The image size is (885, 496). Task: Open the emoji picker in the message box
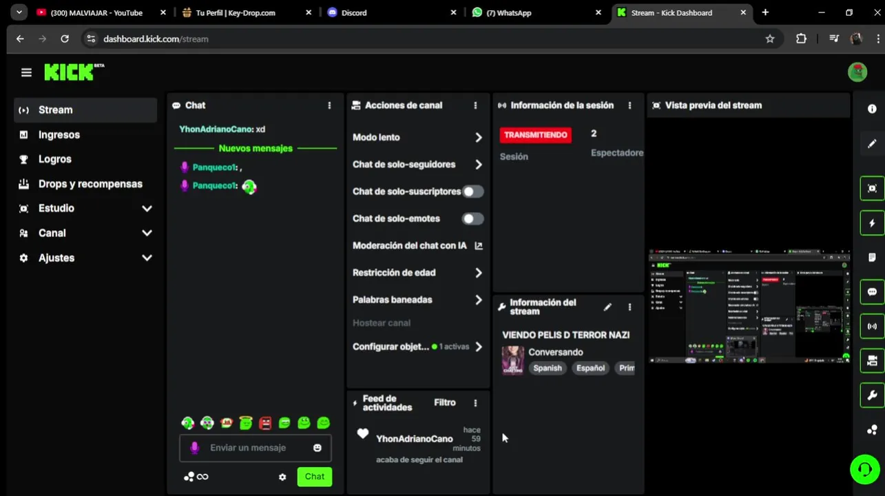coord(317,448)
